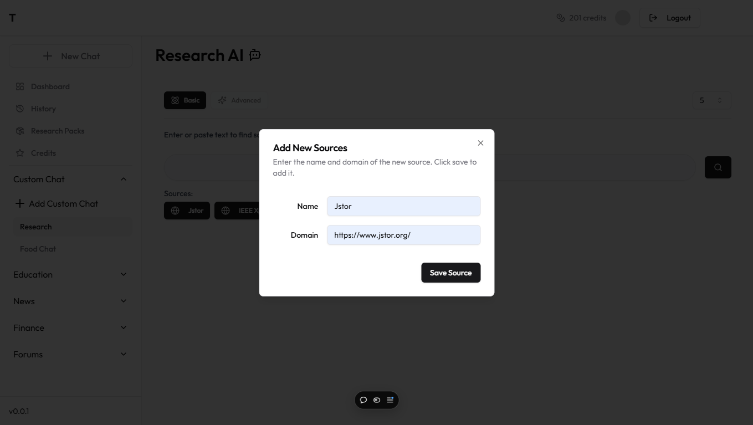
Task: Focus the Name input field
Action: pos(403,206)
